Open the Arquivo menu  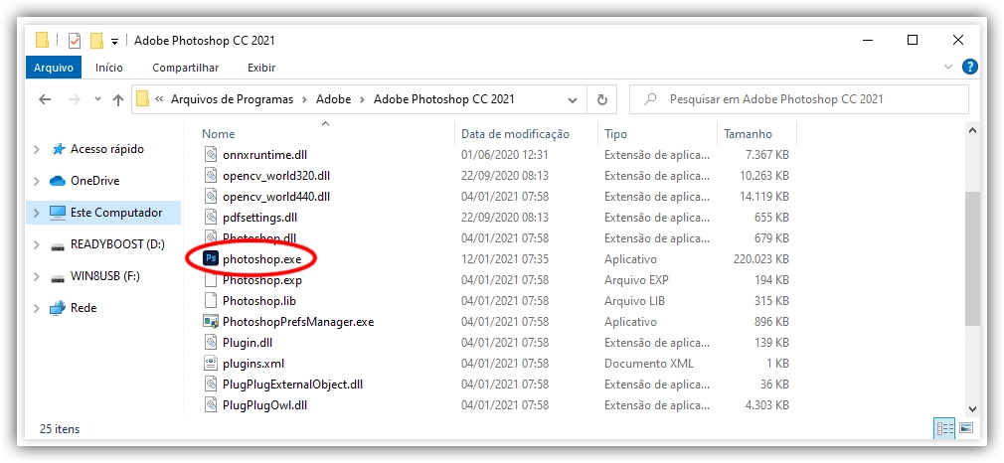(53, 68)
